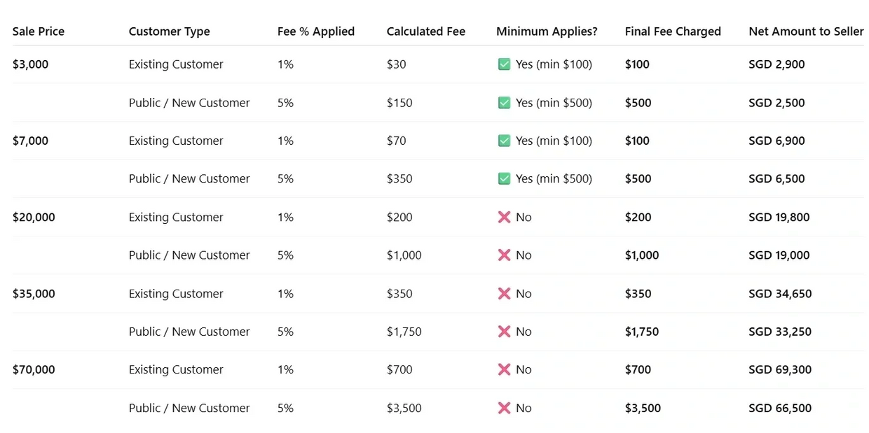Click the green checkmark in the SGD 2,900 row
869x433 pixels.
pyautogui.click(x=504, y=64)
